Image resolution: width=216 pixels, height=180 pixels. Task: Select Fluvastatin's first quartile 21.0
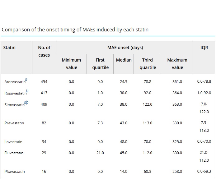tap(100, 153)
